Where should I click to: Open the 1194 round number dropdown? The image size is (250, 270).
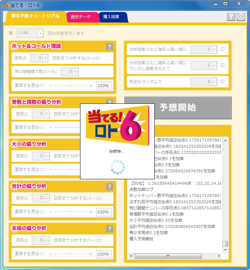pyautogui.click(x=41, y=33)
